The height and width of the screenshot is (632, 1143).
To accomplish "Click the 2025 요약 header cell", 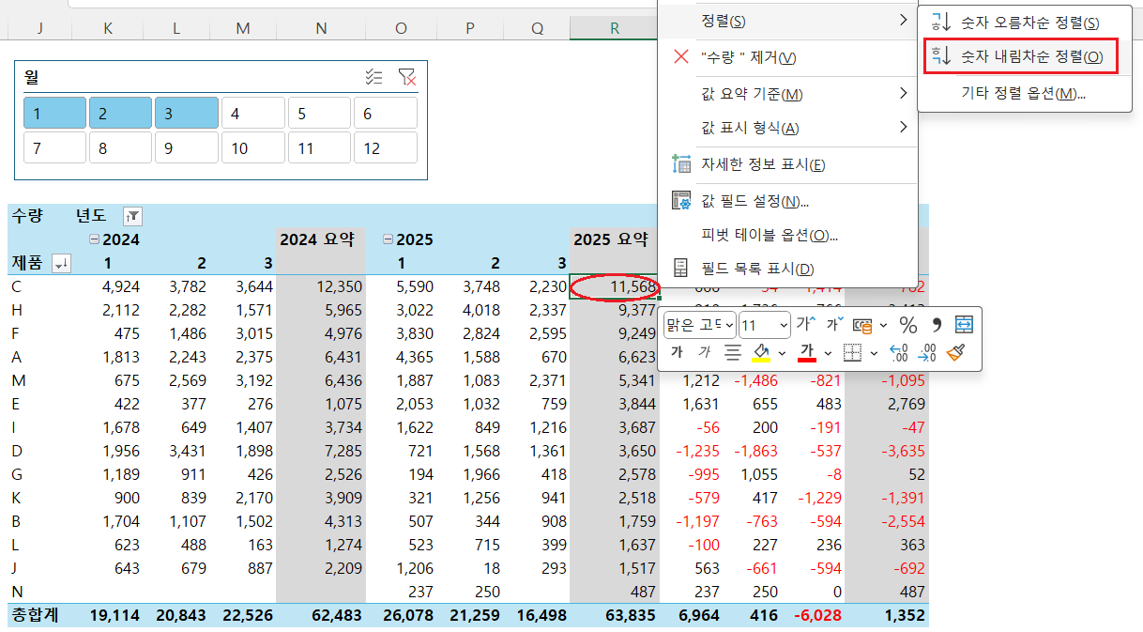I will [x=615, y=239].
